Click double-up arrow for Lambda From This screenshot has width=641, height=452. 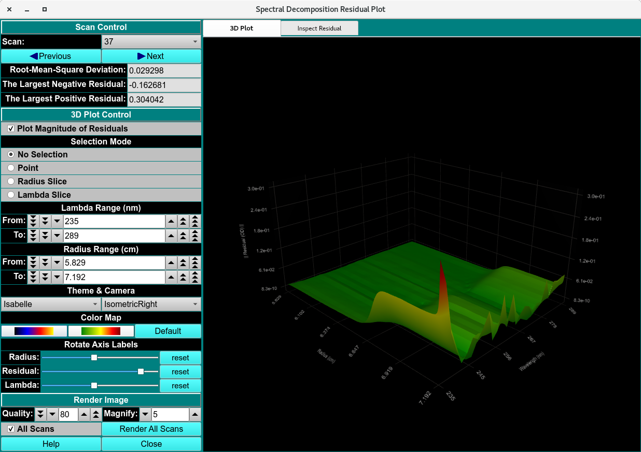183,221
